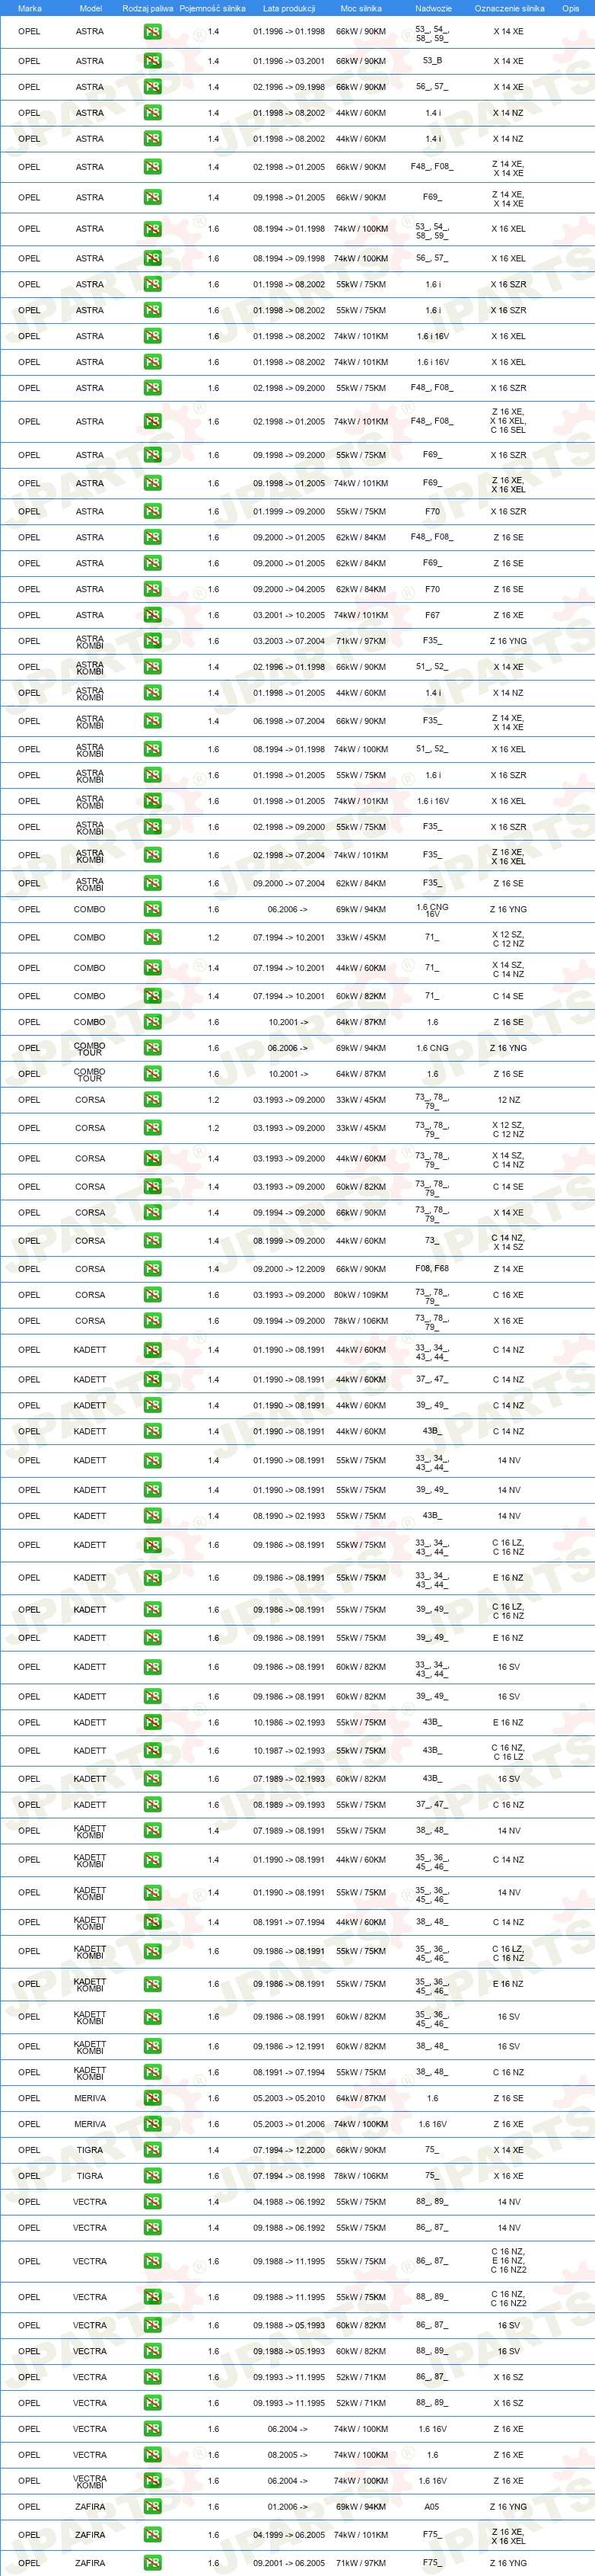Click fuel icon in ASTRA Z 16 YNG row
595x2576 pixels.
(x=153, y=641)
